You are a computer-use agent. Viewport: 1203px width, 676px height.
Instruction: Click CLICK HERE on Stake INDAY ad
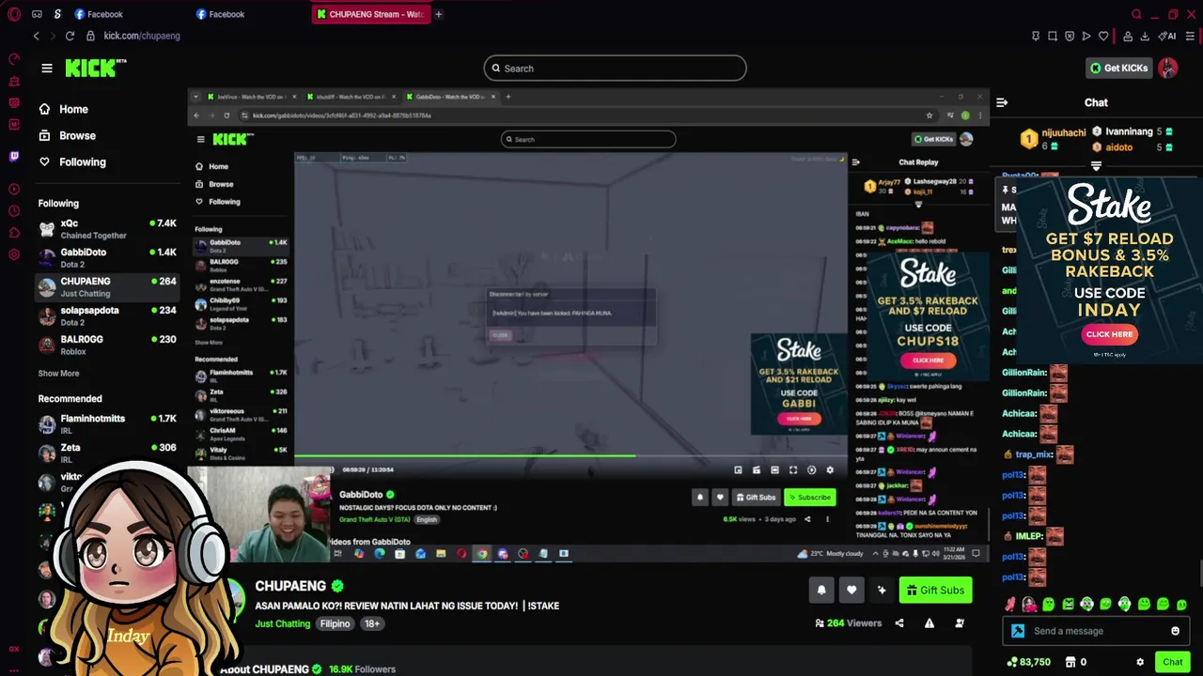1109,334
